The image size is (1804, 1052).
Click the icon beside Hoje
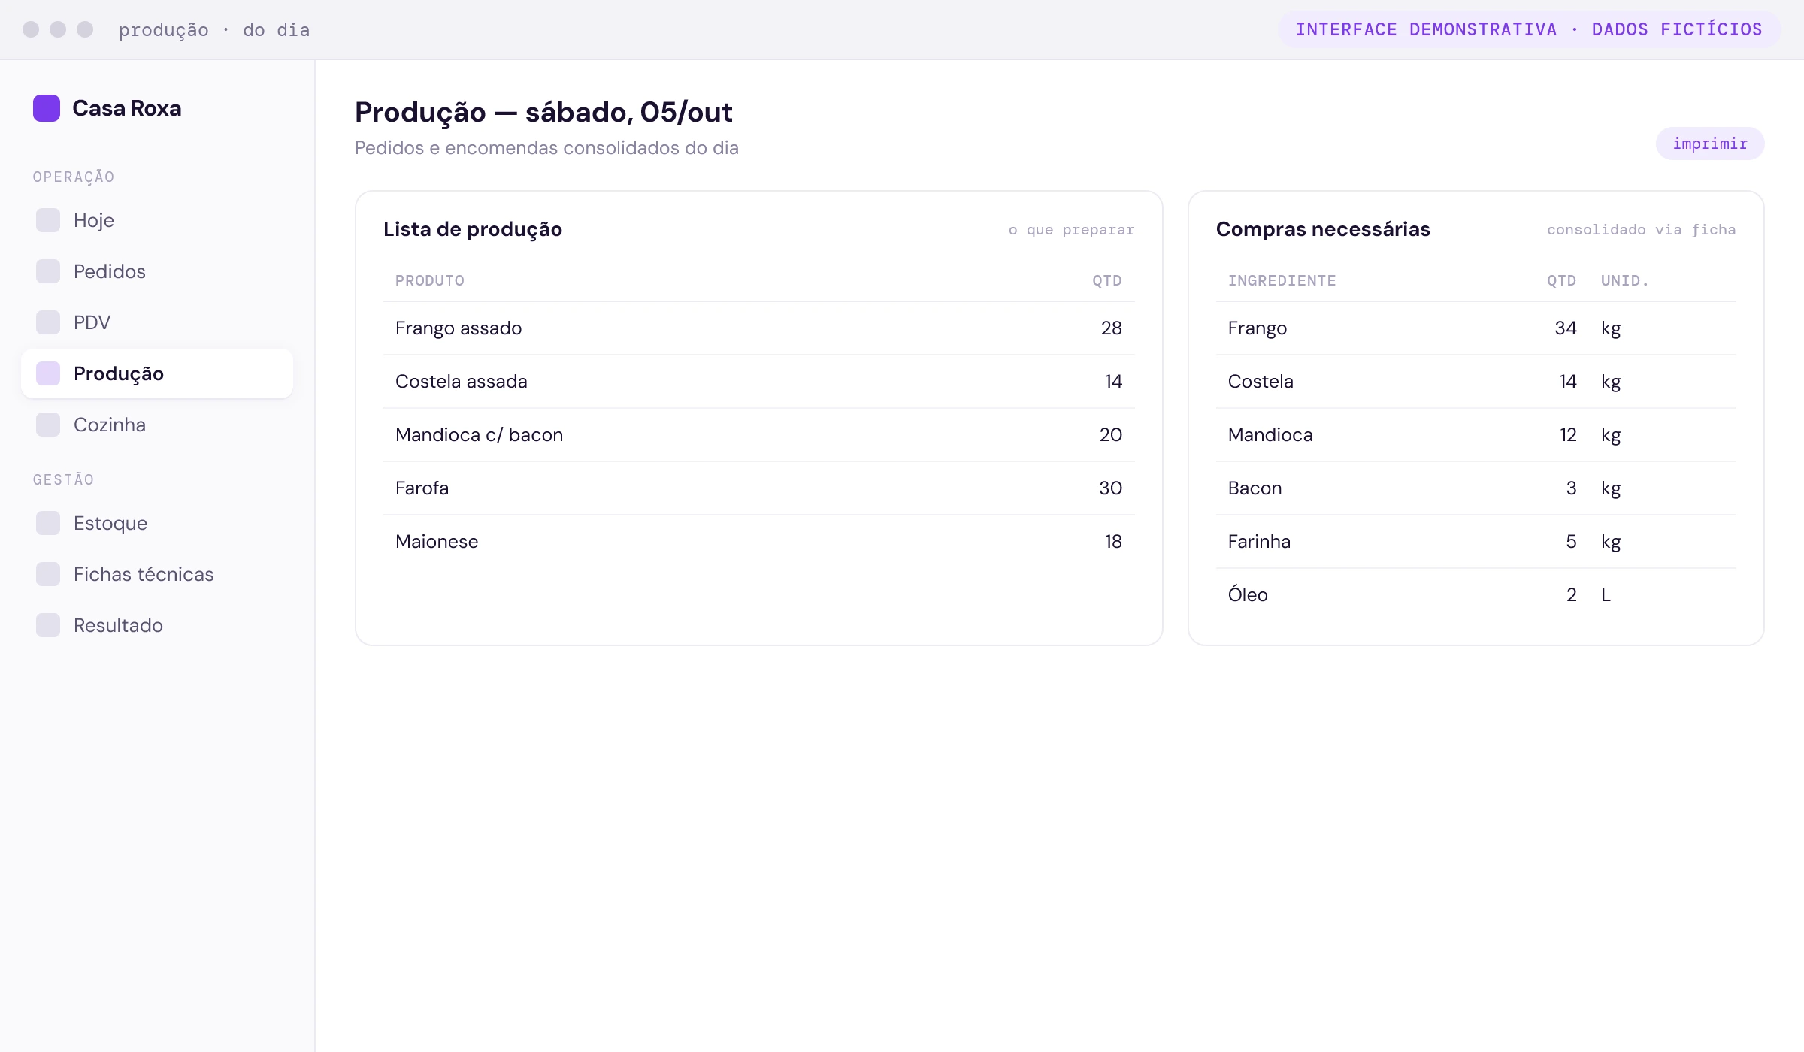48,220
